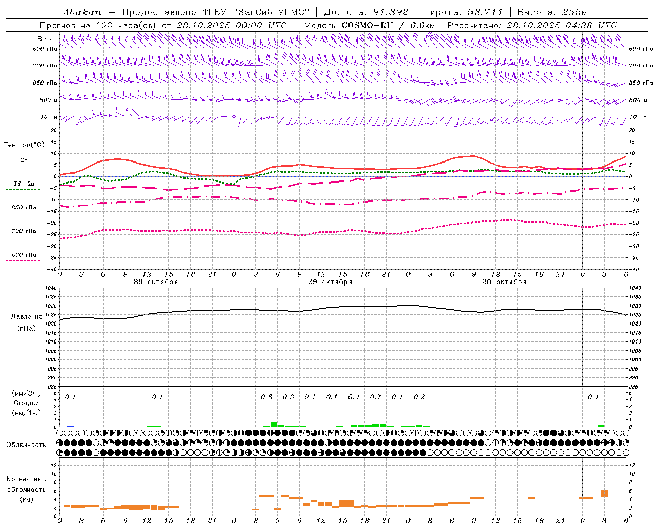Viewport: 656px width, 525px height.
Task: Click the "(км)" unit under convective cloudiness
Action: (x=27, y=499)
